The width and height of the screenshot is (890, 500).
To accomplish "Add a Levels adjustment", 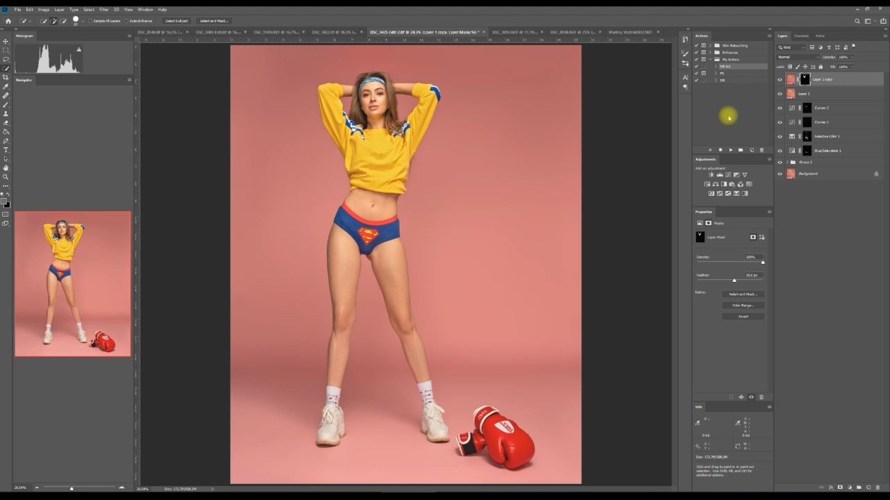I will [719, 175].
